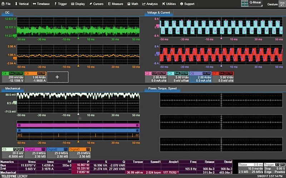Open the Timebase menu
Image resolution: width=286 pixels, height=178 pixels.
click(41, 4)
